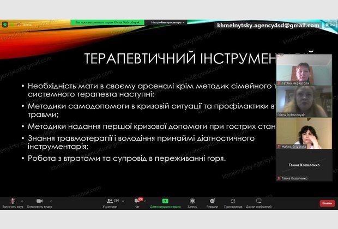The image size is (338, 229).
Task: Expand chat options arrow
Action: 146,201
